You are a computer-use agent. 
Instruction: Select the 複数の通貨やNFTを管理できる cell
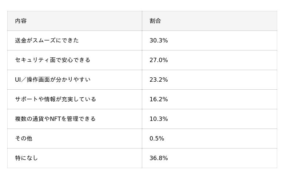click(x=55, y=119)
